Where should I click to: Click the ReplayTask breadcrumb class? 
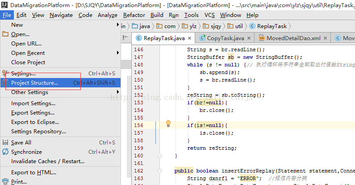coord(268,26)
